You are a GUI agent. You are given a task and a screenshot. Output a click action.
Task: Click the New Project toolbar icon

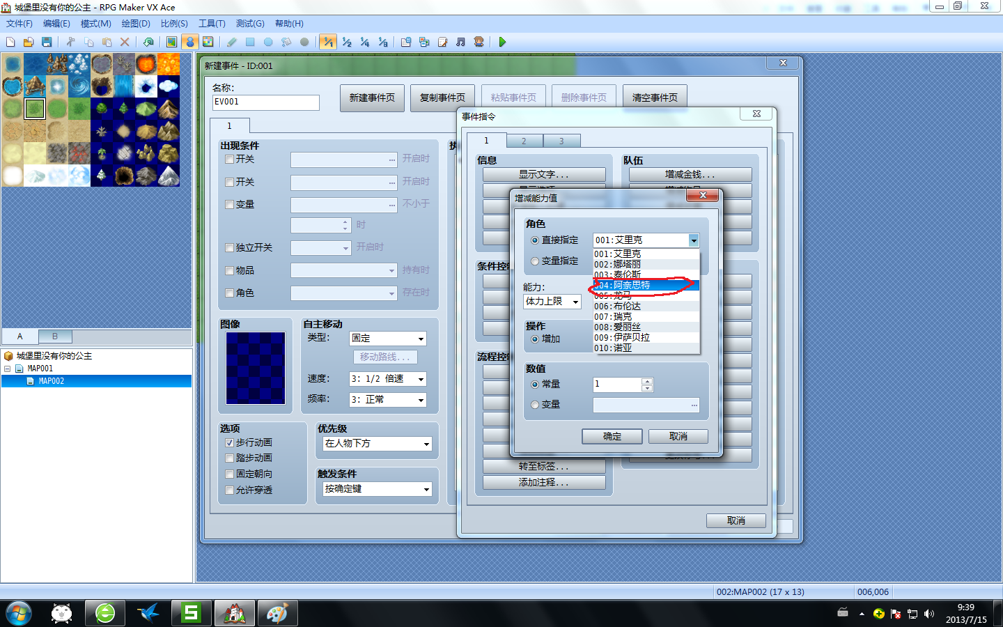[10, 42]
